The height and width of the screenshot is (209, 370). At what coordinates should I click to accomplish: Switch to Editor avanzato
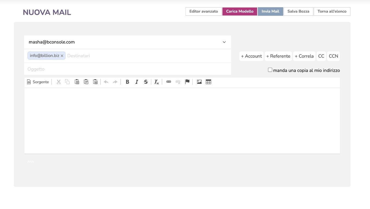[x=203, y=12]
